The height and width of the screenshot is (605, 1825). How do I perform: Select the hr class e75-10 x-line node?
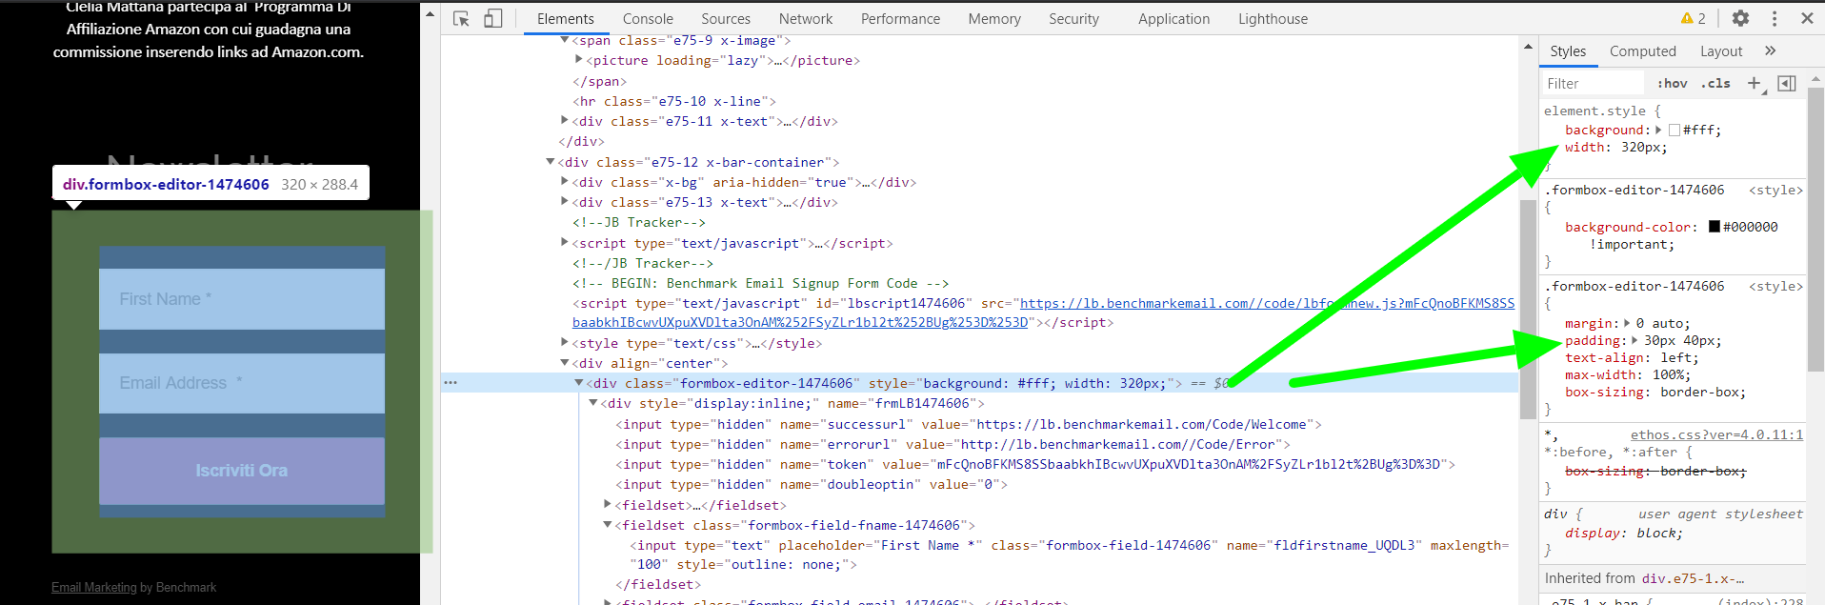[674, 101]
